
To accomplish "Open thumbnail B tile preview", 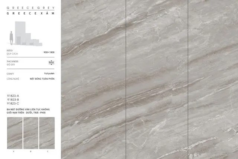I will point(31,133).
